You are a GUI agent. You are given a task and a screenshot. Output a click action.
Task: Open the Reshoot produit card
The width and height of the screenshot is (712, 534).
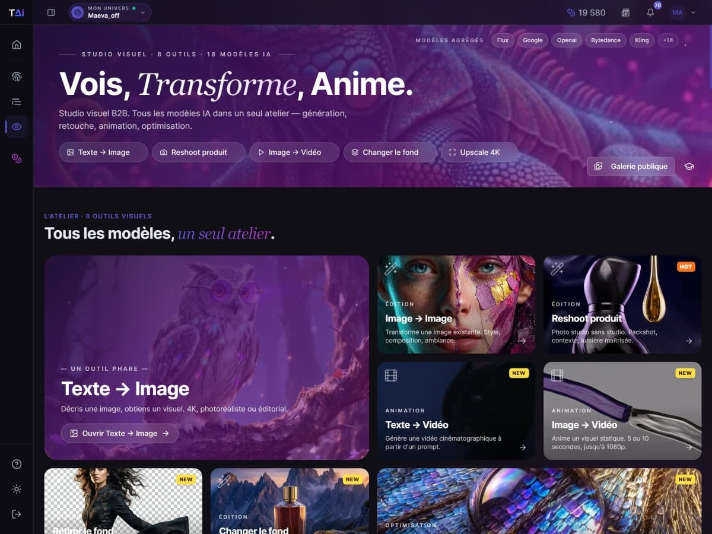[622, 304]
